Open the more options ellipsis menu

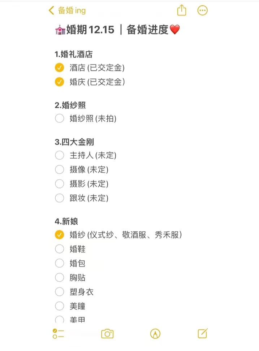click(x=202, y=10)
